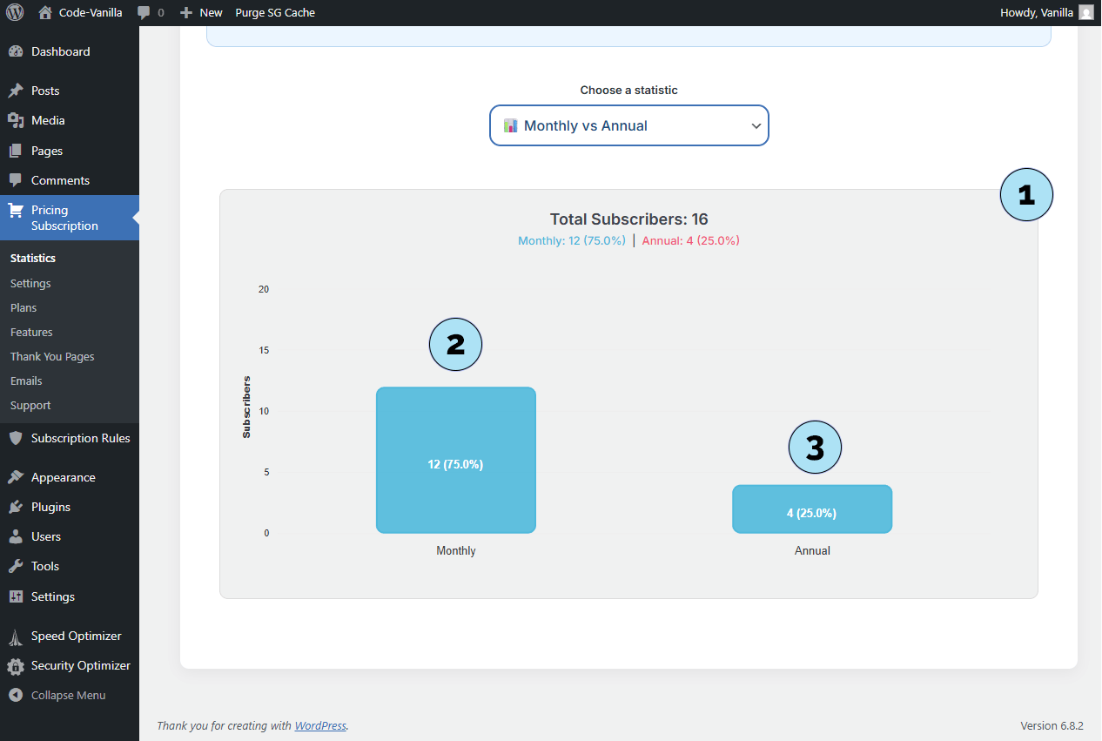
Task: Click the comments bubble icon in admin bar
Action: 144,13
